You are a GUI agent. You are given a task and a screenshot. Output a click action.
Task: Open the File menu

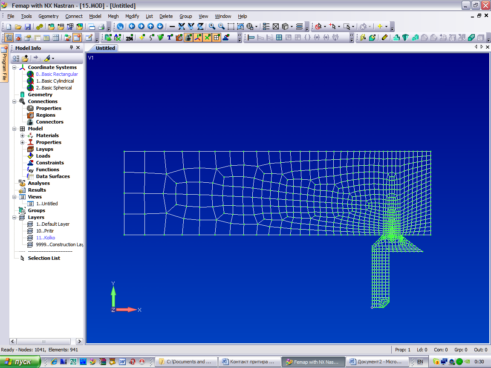11,16
